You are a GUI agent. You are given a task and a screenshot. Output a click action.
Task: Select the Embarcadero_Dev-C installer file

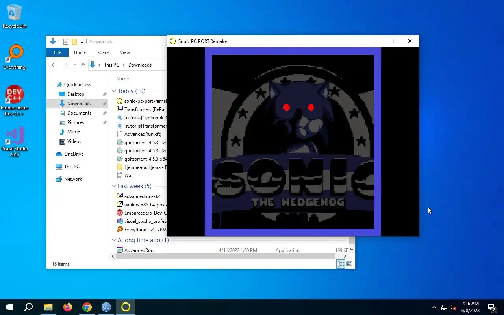(x=141, y=213)
